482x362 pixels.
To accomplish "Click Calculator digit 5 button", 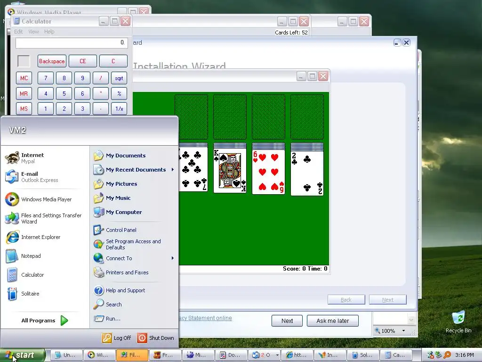I will point(64,94).
